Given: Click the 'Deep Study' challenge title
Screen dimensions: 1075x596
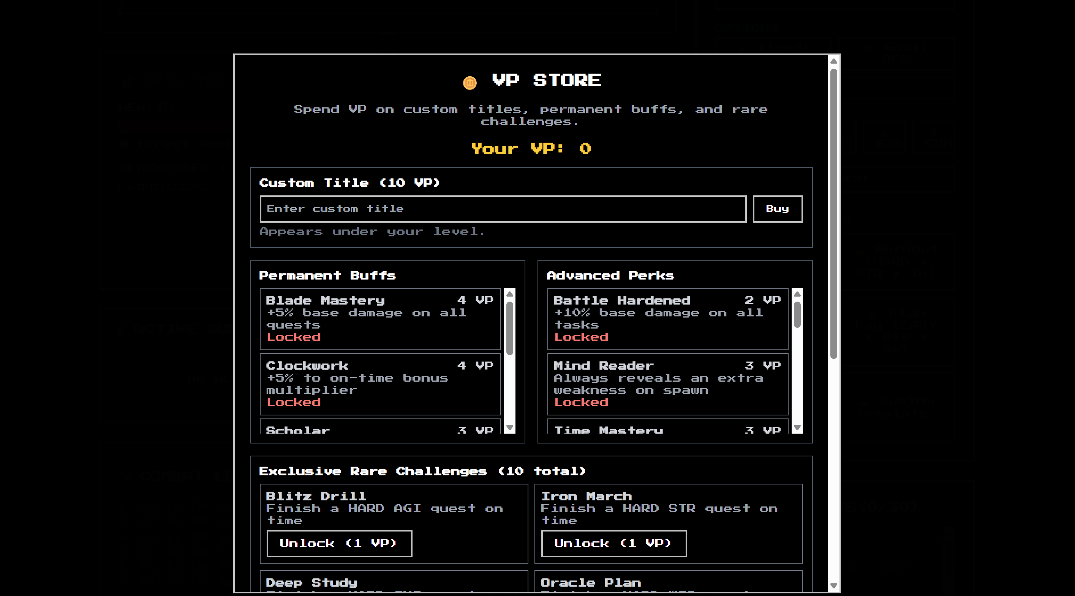Looking at the screenshot, I should [x=312, y=583].
